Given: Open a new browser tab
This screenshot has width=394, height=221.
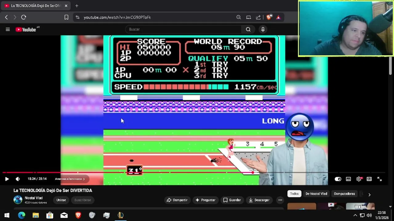Looking at the screenshot, I should [x=77, y=6].
